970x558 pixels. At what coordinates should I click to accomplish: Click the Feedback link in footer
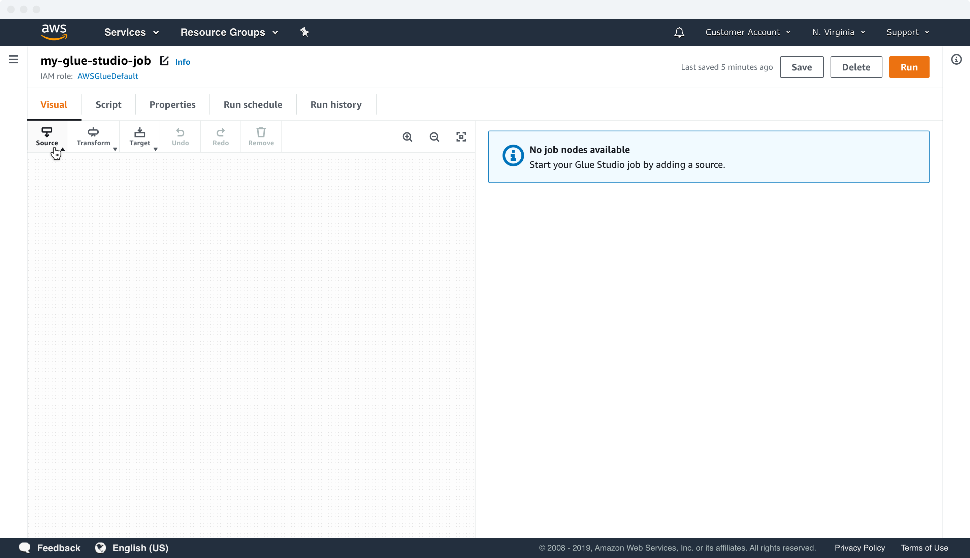(50, 548)
